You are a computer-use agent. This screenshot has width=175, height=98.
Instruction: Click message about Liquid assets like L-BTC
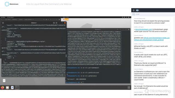tap(151, 56)
